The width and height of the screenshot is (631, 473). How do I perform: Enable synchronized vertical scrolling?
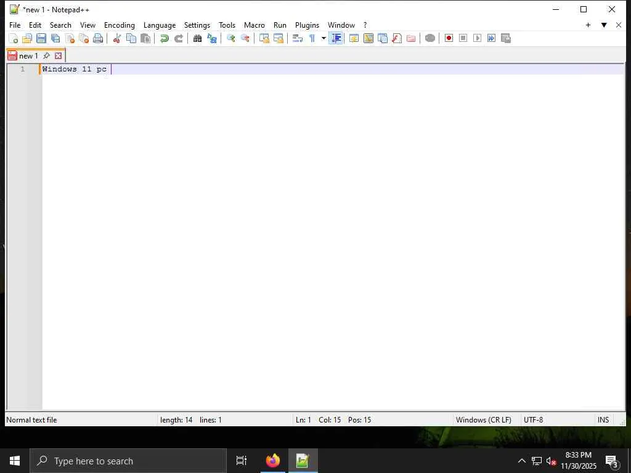point(264,38)
